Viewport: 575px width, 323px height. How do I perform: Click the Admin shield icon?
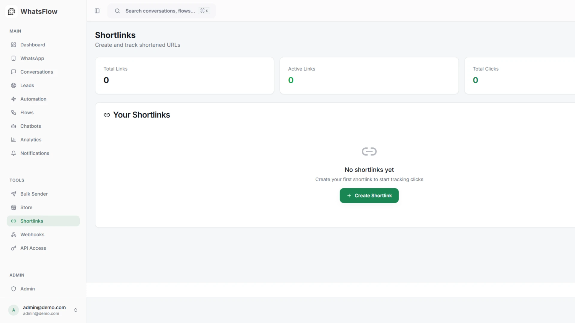click(x=13, y=289)
